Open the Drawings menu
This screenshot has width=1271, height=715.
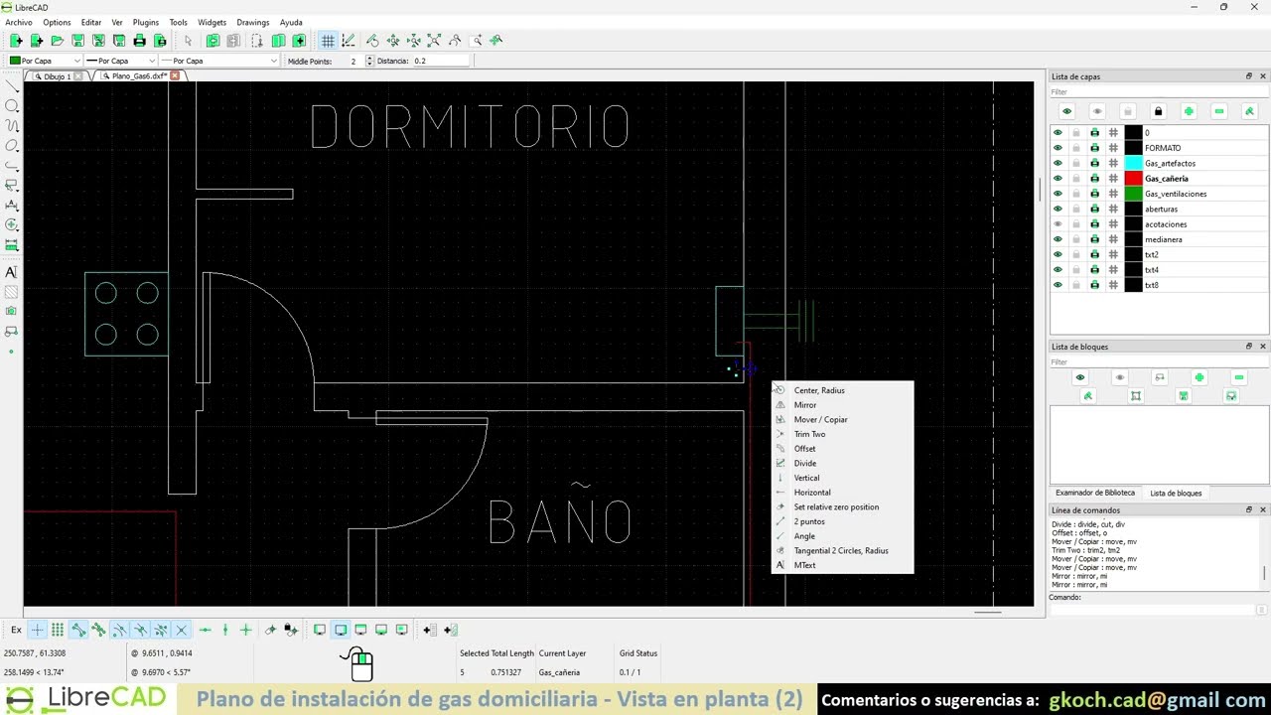(x=253, y=22)
